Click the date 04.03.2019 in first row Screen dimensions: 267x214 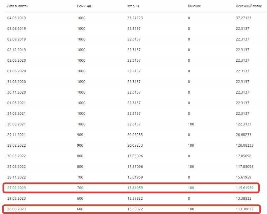click(17, 18)
